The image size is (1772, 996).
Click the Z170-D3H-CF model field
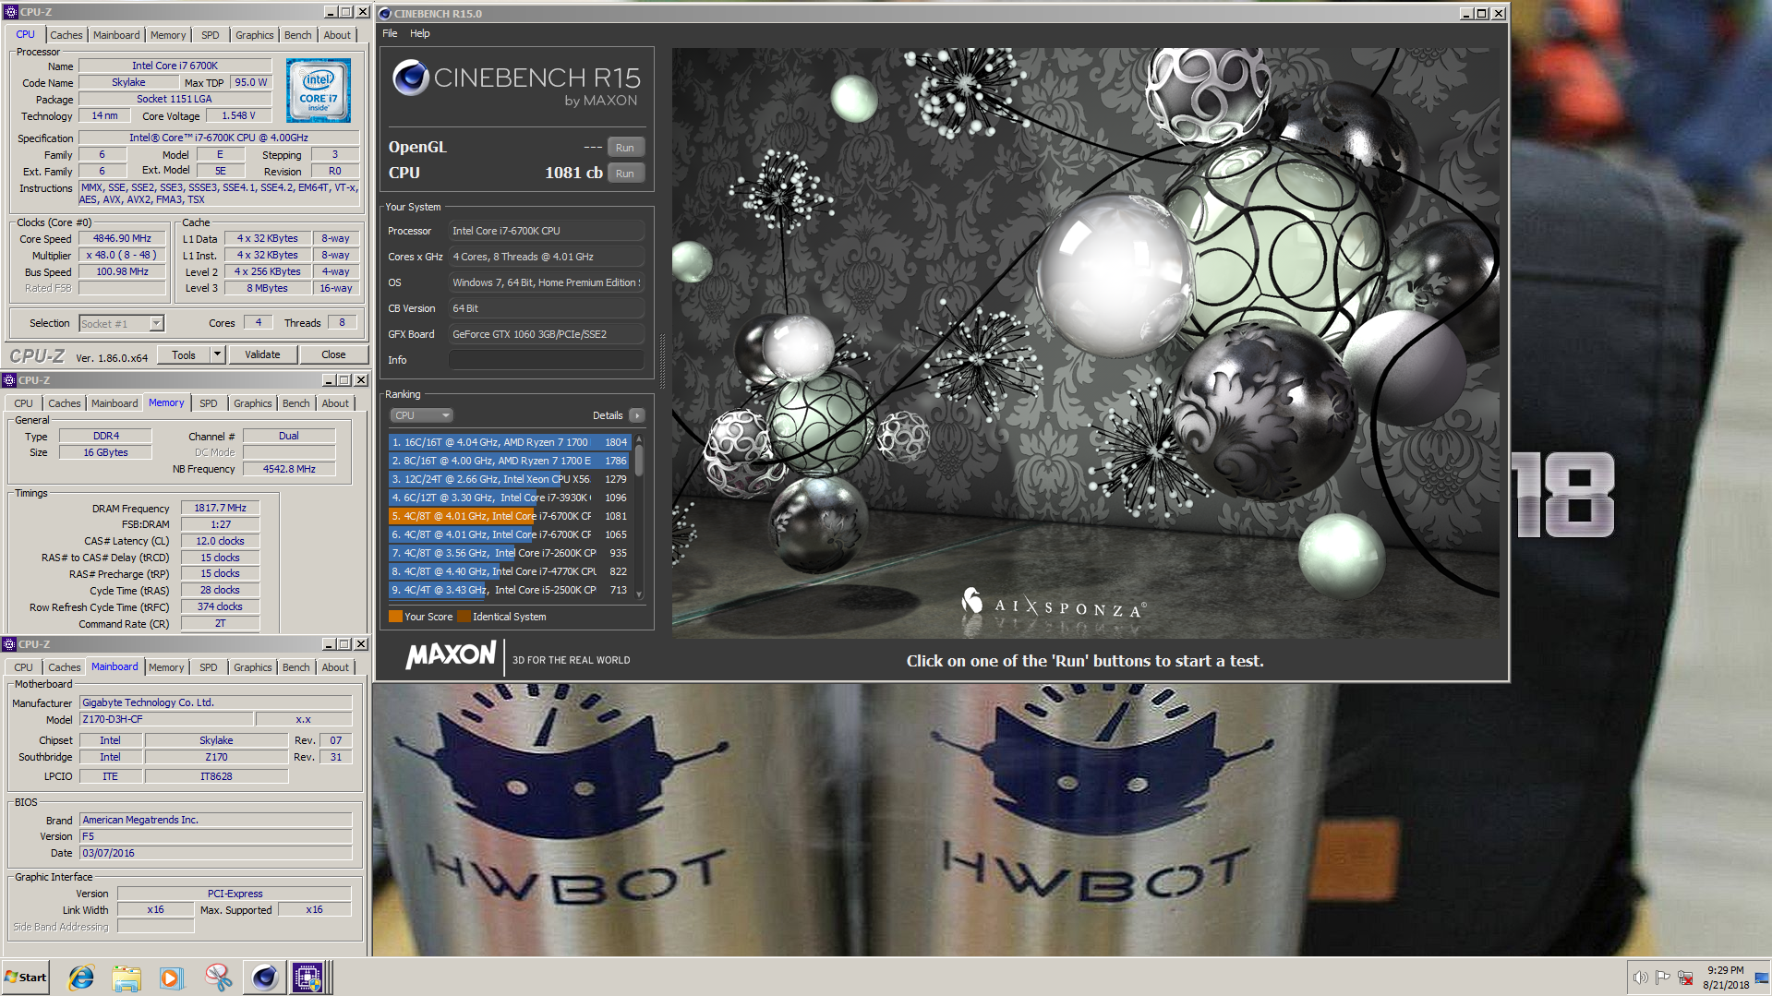click(166, 719)
